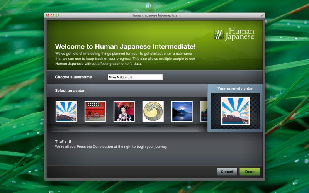Click the avatar list horizontal scrollbar

click(58, 130)
